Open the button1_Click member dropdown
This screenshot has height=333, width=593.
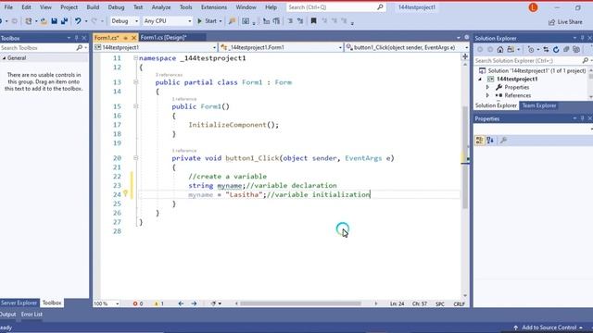407,47
